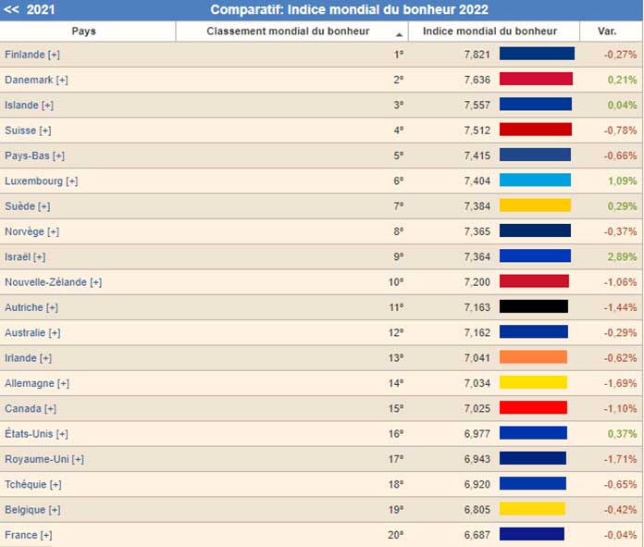Click Suède's yellow index bar
Viewport: 644px width, 547px height.
(535, 205)
